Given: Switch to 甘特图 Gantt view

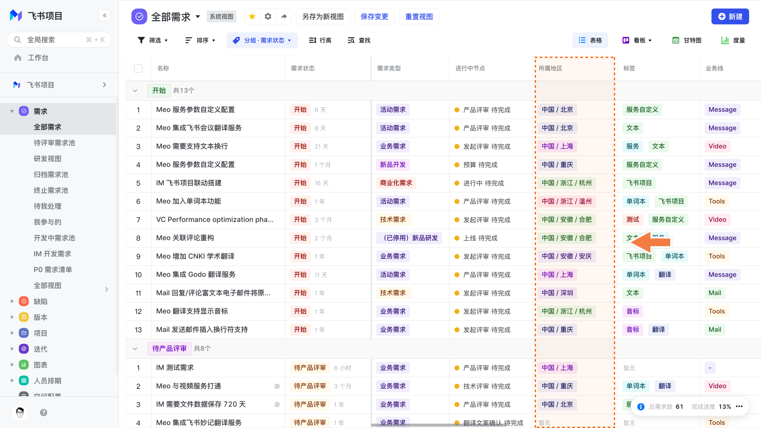Looking at the screenshot, I should (687, 40).
